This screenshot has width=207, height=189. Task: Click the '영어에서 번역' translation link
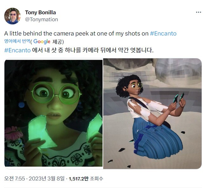(x=17, y=41)
